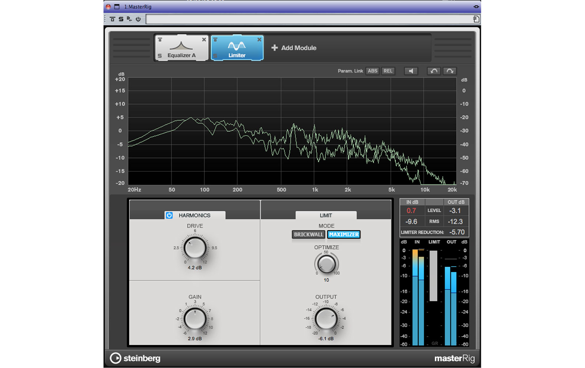585x368 pixels.
Task: Click the redo arrow button
Action: tap(450, 71)
